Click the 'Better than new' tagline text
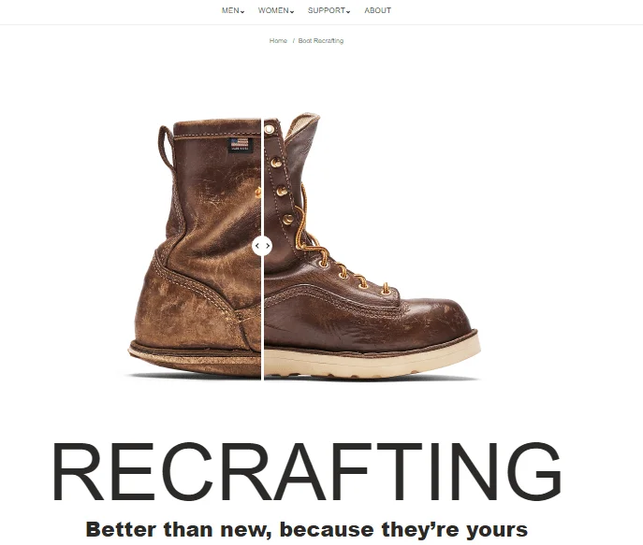Image resolution: width=643 pixels, height=545 pixels. tap(307, 529)
